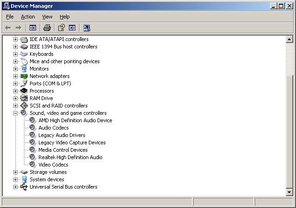296x208 pixels.
Task: Click the speaker icon of Legacy Audio Drivers
Action: click(x=33, y=135)
